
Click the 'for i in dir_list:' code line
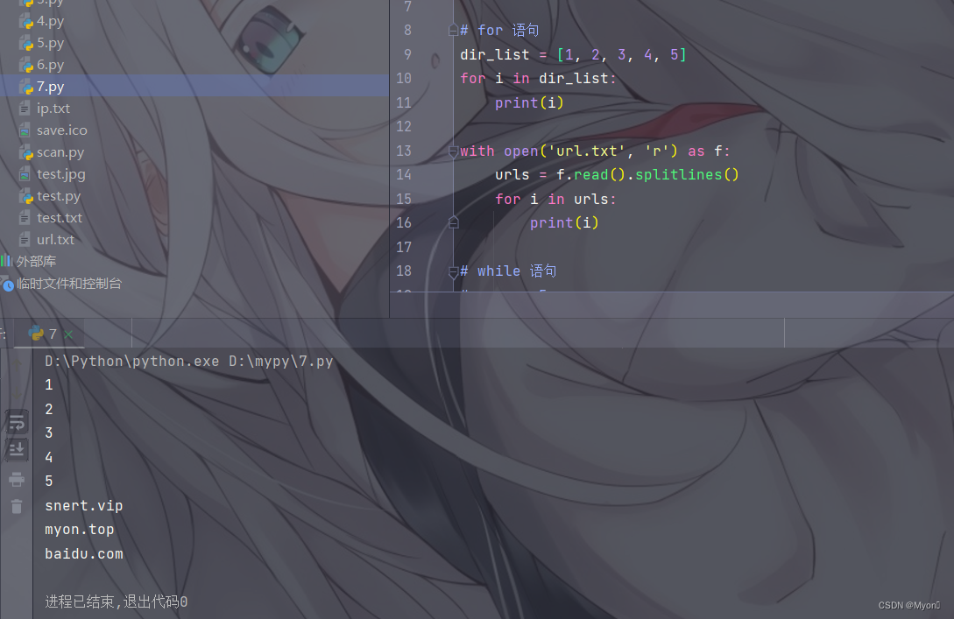coord(538,79)
